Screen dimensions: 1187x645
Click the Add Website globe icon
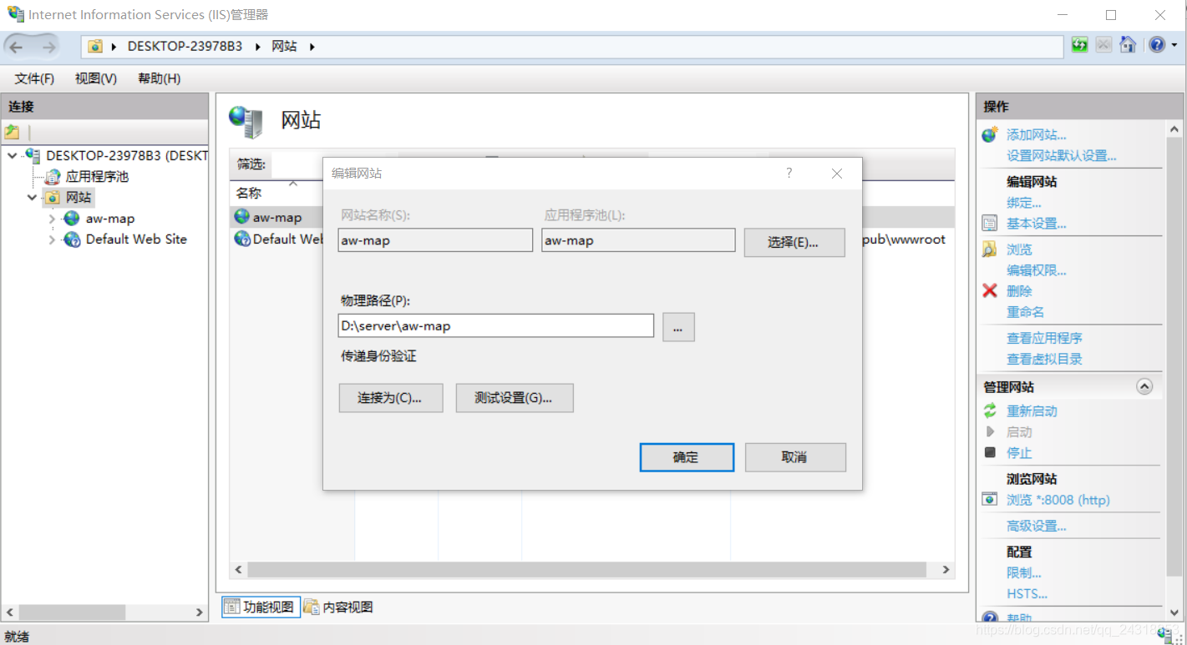(990, 134)
